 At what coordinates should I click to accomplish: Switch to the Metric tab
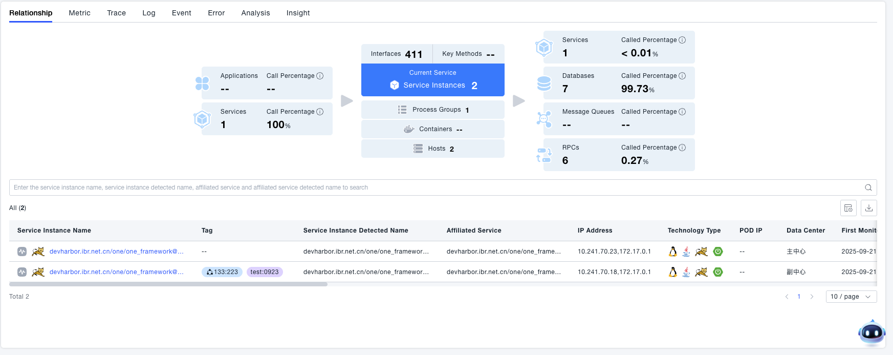(79, 13)
